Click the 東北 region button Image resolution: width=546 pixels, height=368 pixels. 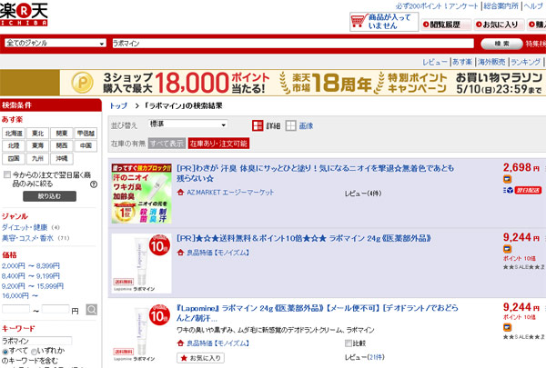tap(37, 134)
